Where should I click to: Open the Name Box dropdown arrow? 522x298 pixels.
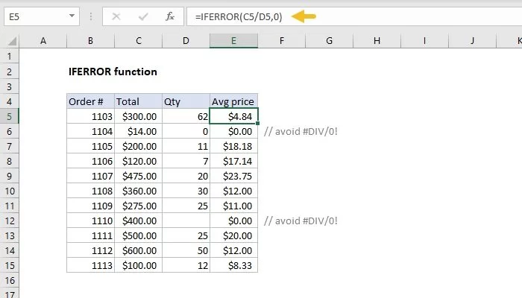(72, 16)
